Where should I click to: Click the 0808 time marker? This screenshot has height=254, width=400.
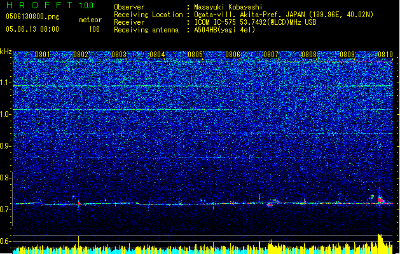point(309,55)
